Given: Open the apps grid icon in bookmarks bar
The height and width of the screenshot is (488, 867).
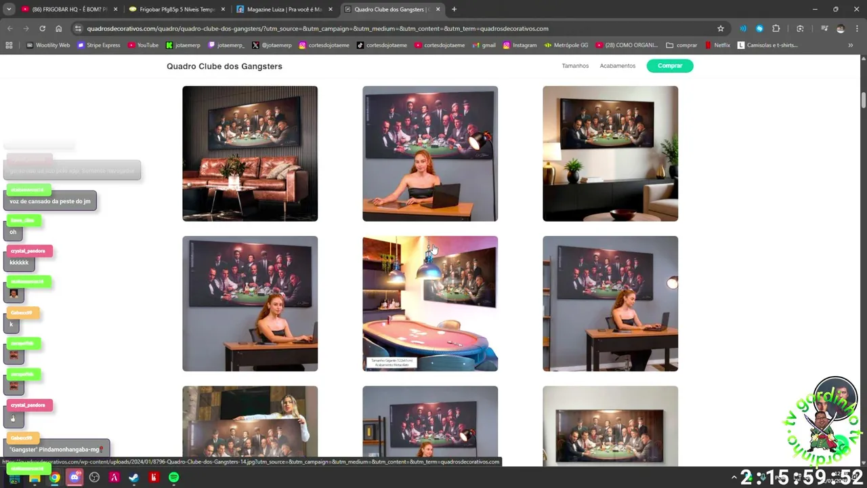Looking at the screenshot, I should pos(9,45).
